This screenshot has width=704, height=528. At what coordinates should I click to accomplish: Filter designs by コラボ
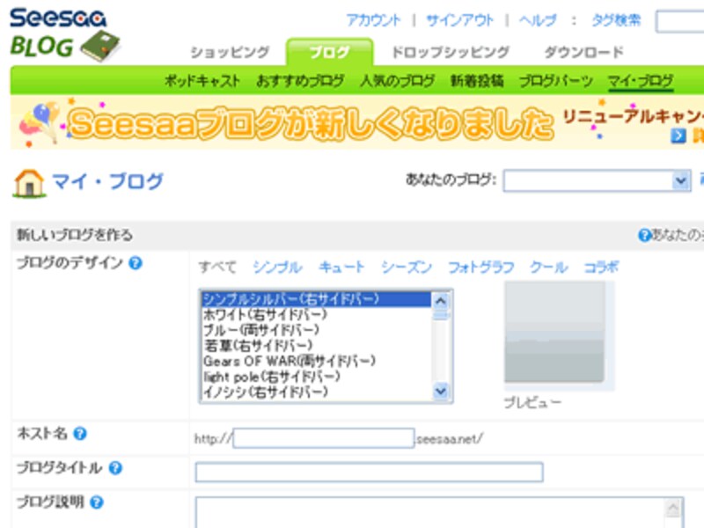click(x=601, y=268)
